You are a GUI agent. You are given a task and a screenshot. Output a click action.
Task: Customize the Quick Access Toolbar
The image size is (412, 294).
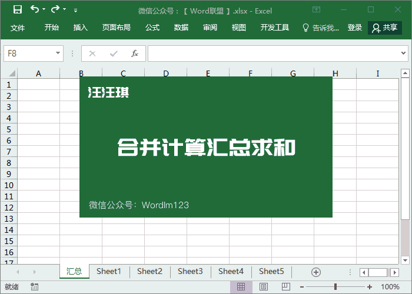pyautogui.click(x=76, y=10)
